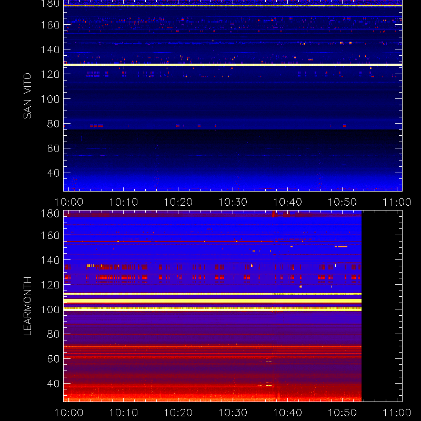Select the 10:10 time label under San Vito plot
The width and height of the screenshot is (421, 421).
pos(124,202)
